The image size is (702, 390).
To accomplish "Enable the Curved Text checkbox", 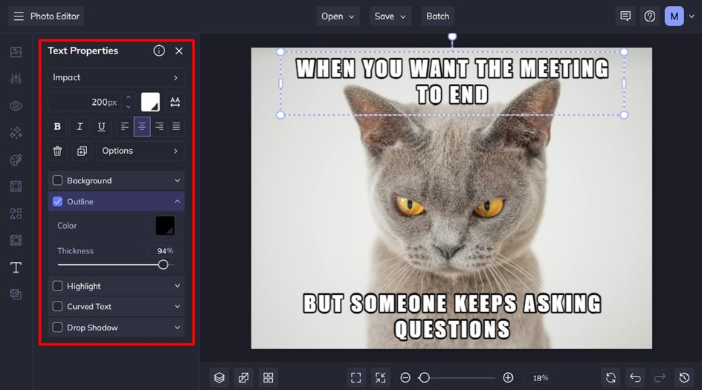I will point(57,306).
